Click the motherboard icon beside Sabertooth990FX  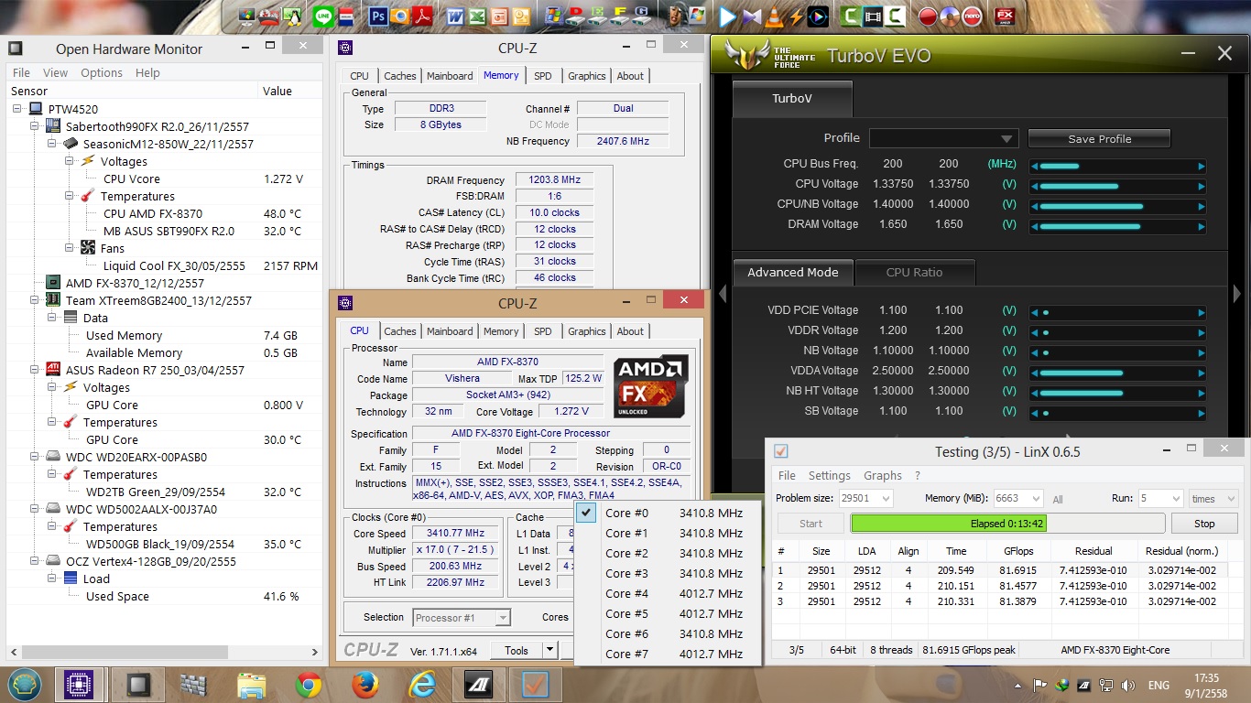point(55,126)
